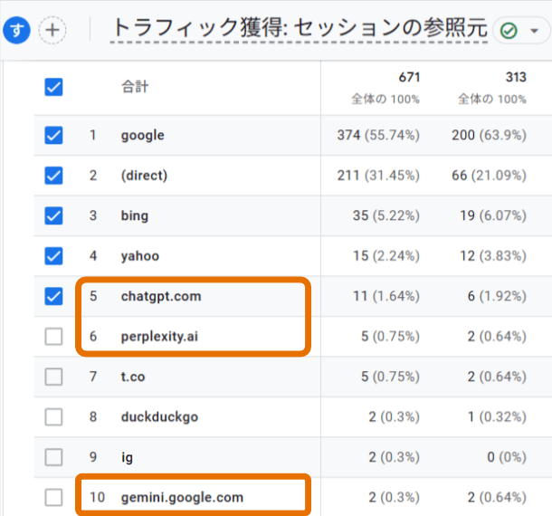Viewport: 552px width, 516px height.
Task: Uncheck the google row checkbox
Action: (53, 136)
